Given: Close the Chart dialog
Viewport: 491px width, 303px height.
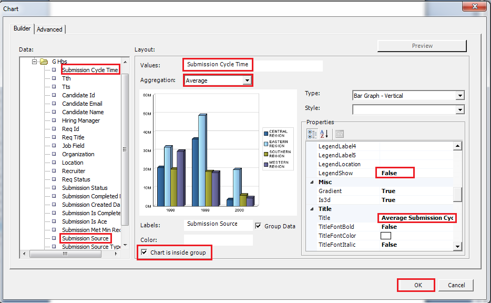Looking at the screenshot, I should tap(475, 6).
